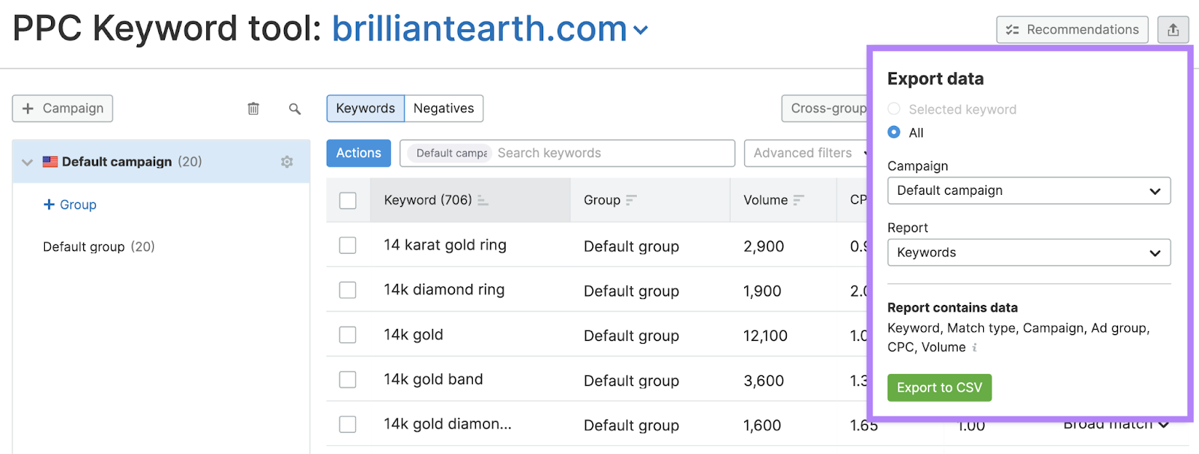Screen dimensions: 1199x454
Task: Switch to the Negatives tab
Action: point(444,109)
